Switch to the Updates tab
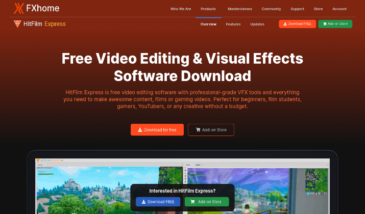 [x=257, y=24]
